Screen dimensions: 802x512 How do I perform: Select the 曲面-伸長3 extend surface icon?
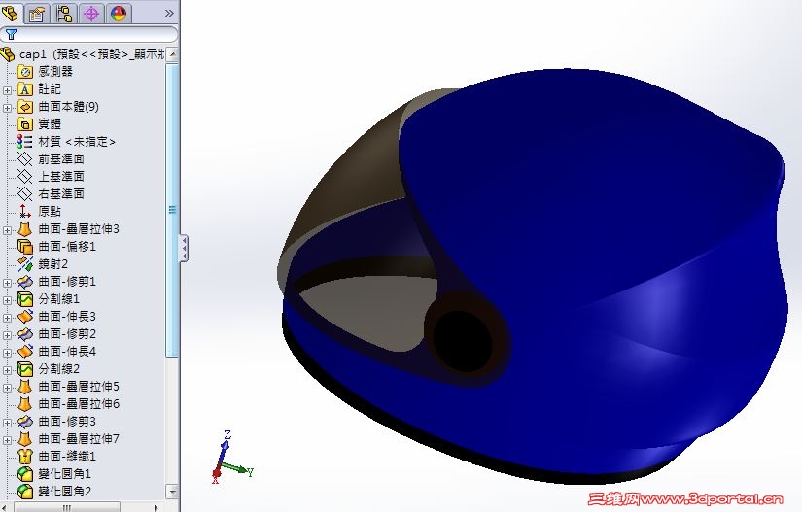tap(25, 317)
